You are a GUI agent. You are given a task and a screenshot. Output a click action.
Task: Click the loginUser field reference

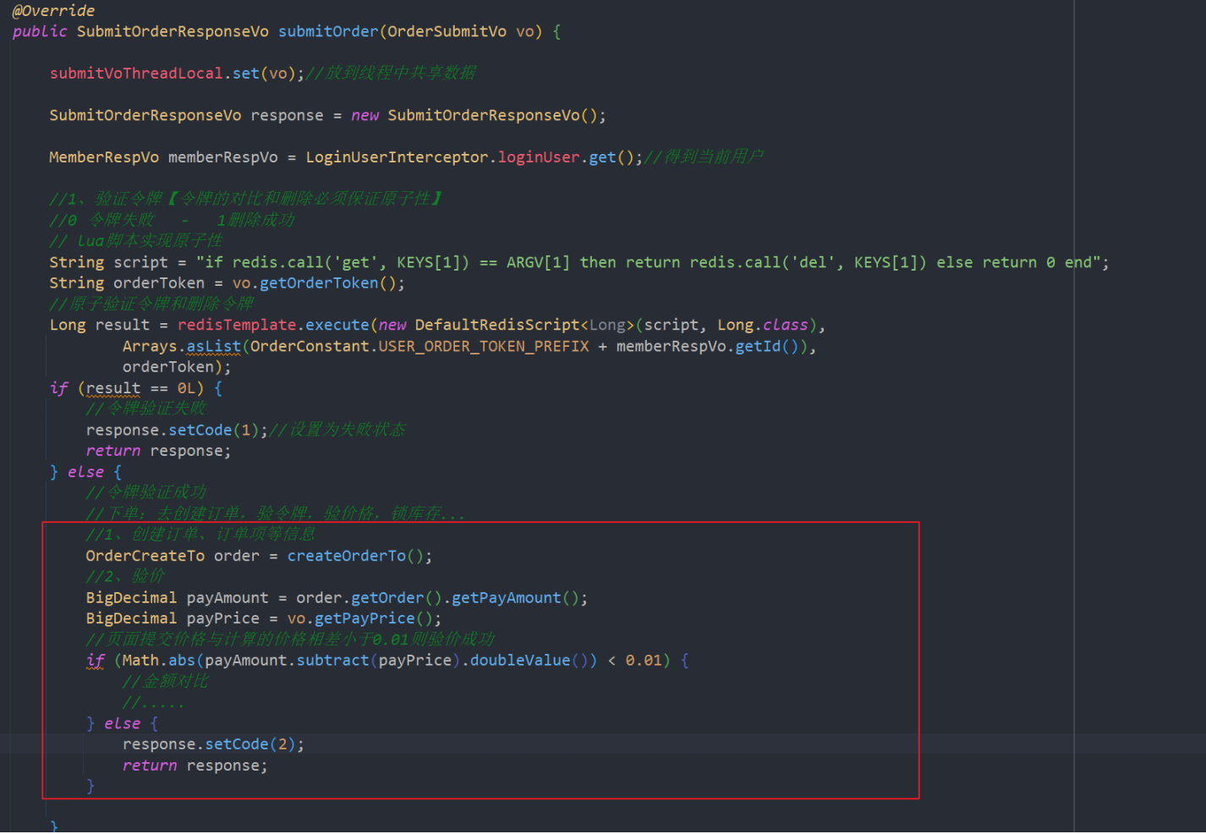tap(539, 157)
